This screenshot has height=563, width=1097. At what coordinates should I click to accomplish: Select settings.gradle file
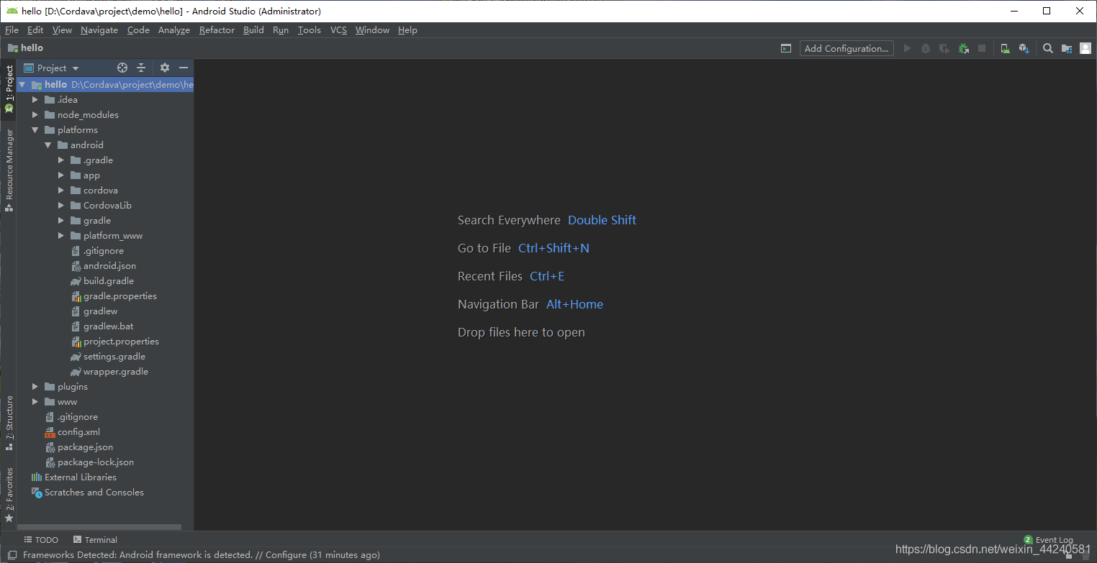point(108,356)
